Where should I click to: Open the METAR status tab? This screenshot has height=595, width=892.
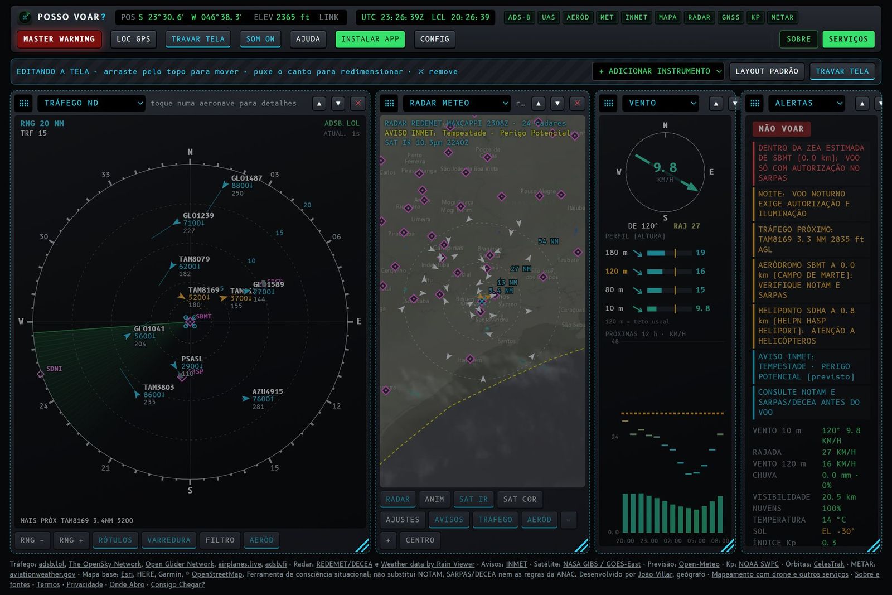point(782,17)
